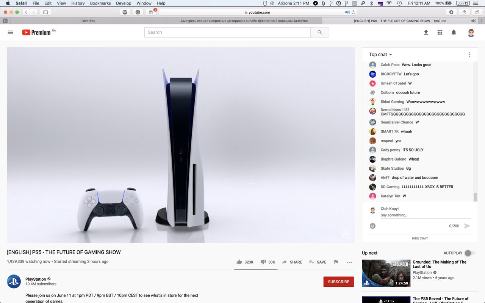This screenshot has height=303, width=485.
Task: Focus the YouTube search field
Action: (x=227, y=33)
